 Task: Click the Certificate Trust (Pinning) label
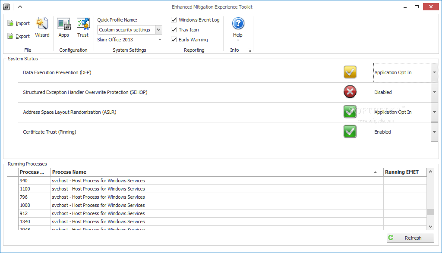[x=50, y=132]
